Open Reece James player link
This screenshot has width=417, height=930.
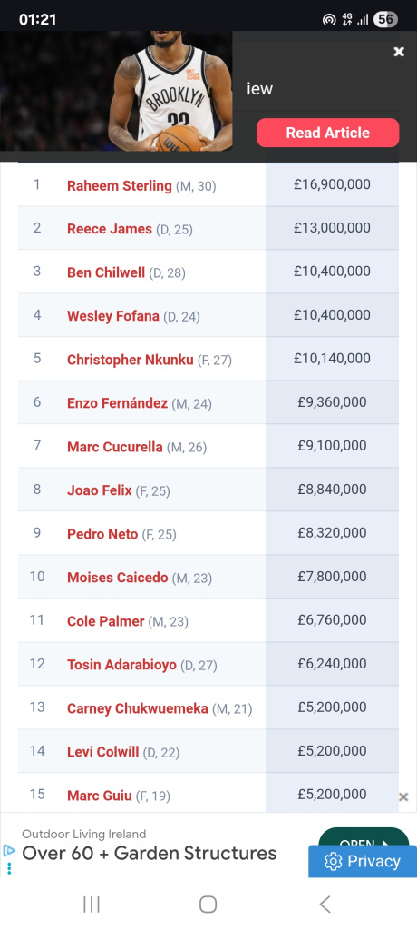pos(110,229)
